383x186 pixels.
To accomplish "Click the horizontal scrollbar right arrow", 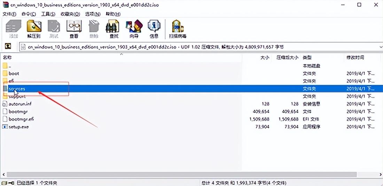I will (x=380, y=175).
